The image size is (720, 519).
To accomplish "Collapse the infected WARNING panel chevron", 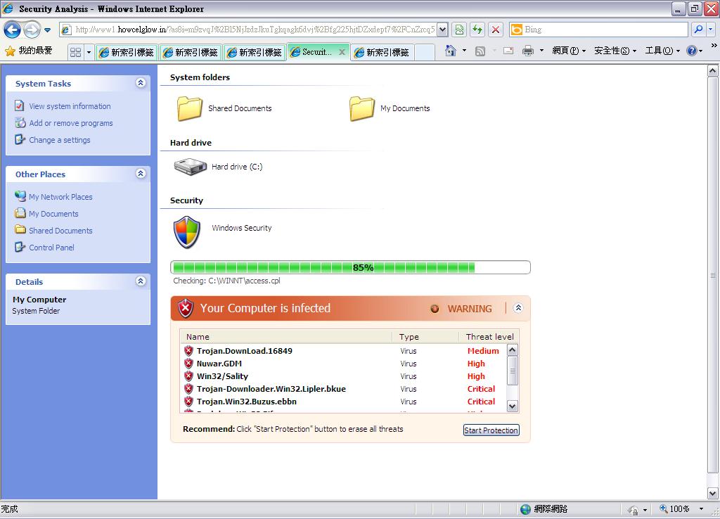I will pos(518,308).
